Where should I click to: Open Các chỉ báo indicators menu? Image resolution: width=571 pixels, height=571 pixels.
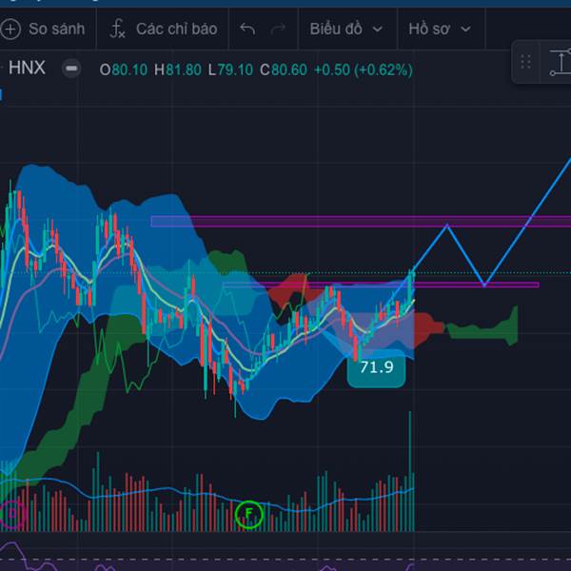pos(164,29)
